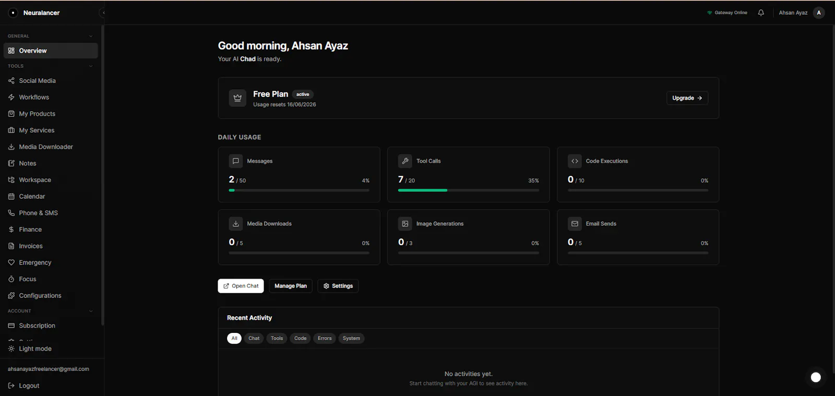Collapse the GENERAL section chevron
This screenshot has width=835, height=396.
[x=91, y=36]
